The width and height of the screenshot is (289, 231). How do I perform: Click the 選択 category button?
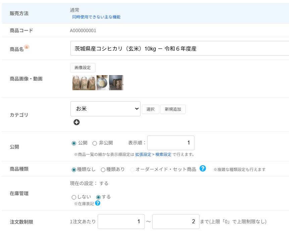tap(150, 109)
